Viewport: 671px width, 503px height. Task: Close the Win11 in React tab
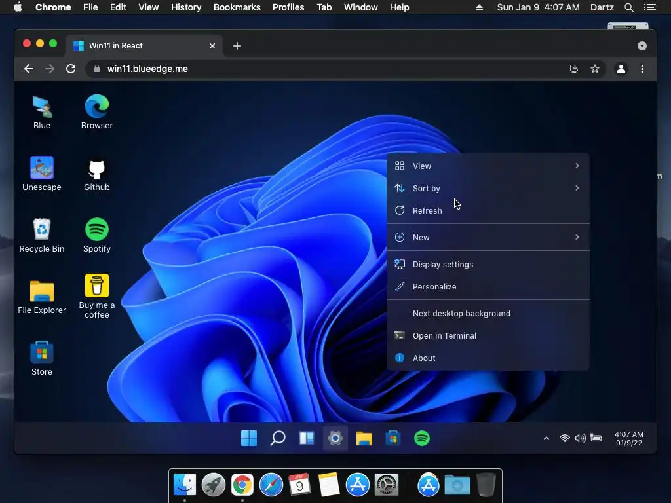click(212, 46)
